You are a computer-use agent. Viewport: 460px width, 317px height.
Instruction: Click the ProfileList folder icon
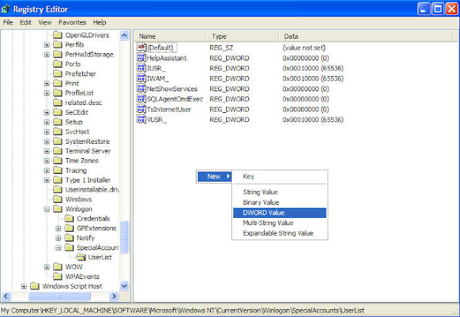point(58,93)
